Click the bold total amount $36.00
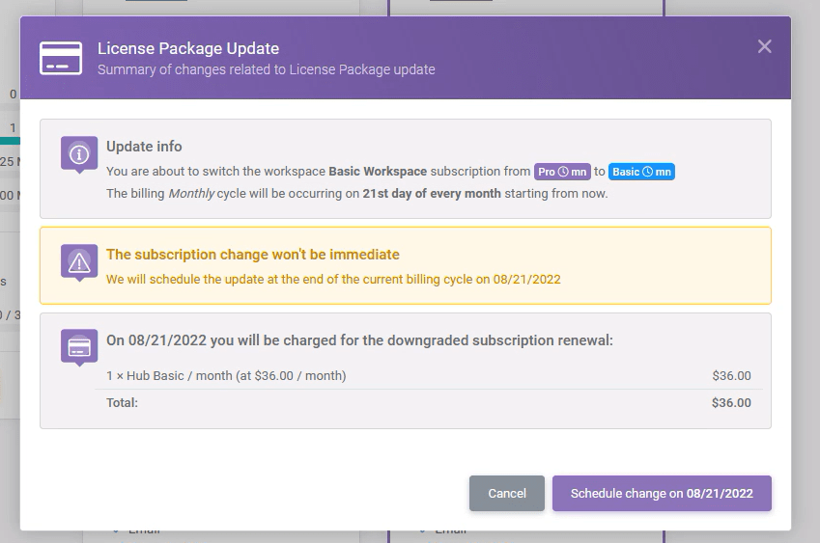The width and height of the screenshot is (820, 543). tap(731, 402)
